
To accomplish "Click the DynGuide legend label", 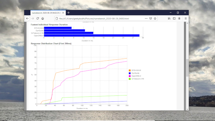I will pyautogui.click(x=135, y=73).
